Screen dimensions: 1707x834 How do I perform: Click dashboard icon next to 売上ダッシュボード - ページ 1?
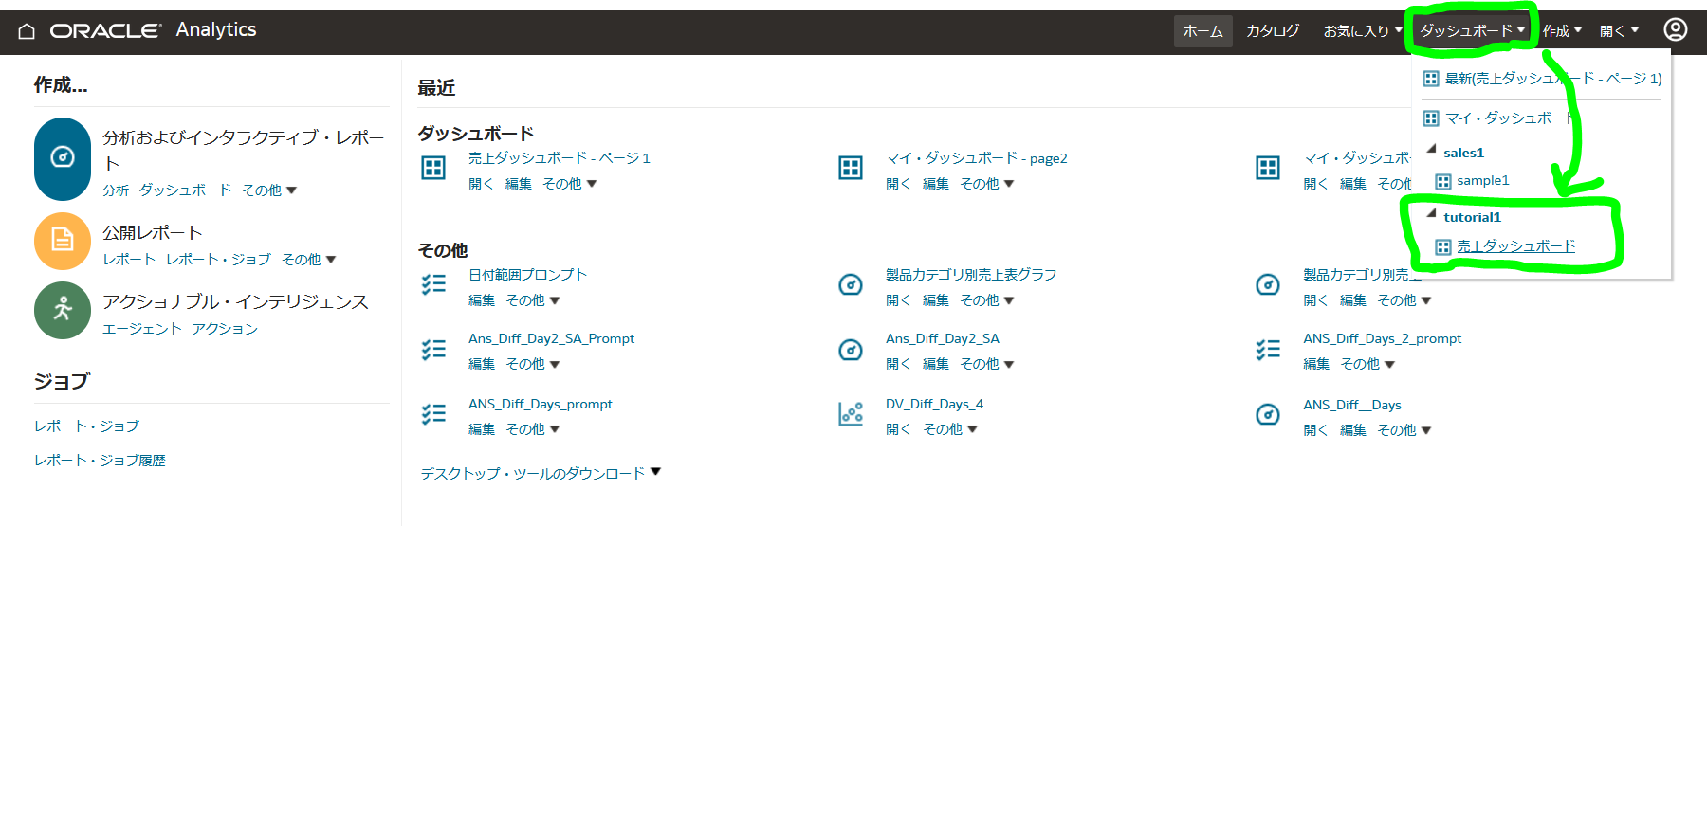point(433,168)
